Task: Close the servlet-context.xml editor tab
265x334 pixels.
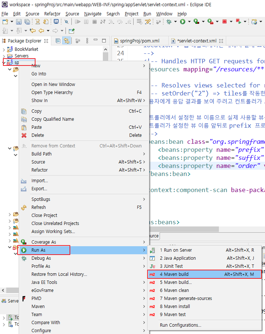Action: click(221, 41)
